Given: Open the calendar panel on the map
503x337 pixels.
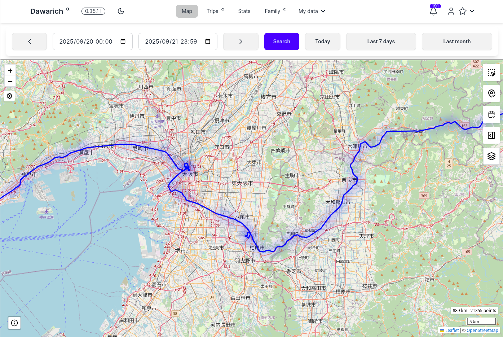Looking at the screenshot, I should [491, 114].
